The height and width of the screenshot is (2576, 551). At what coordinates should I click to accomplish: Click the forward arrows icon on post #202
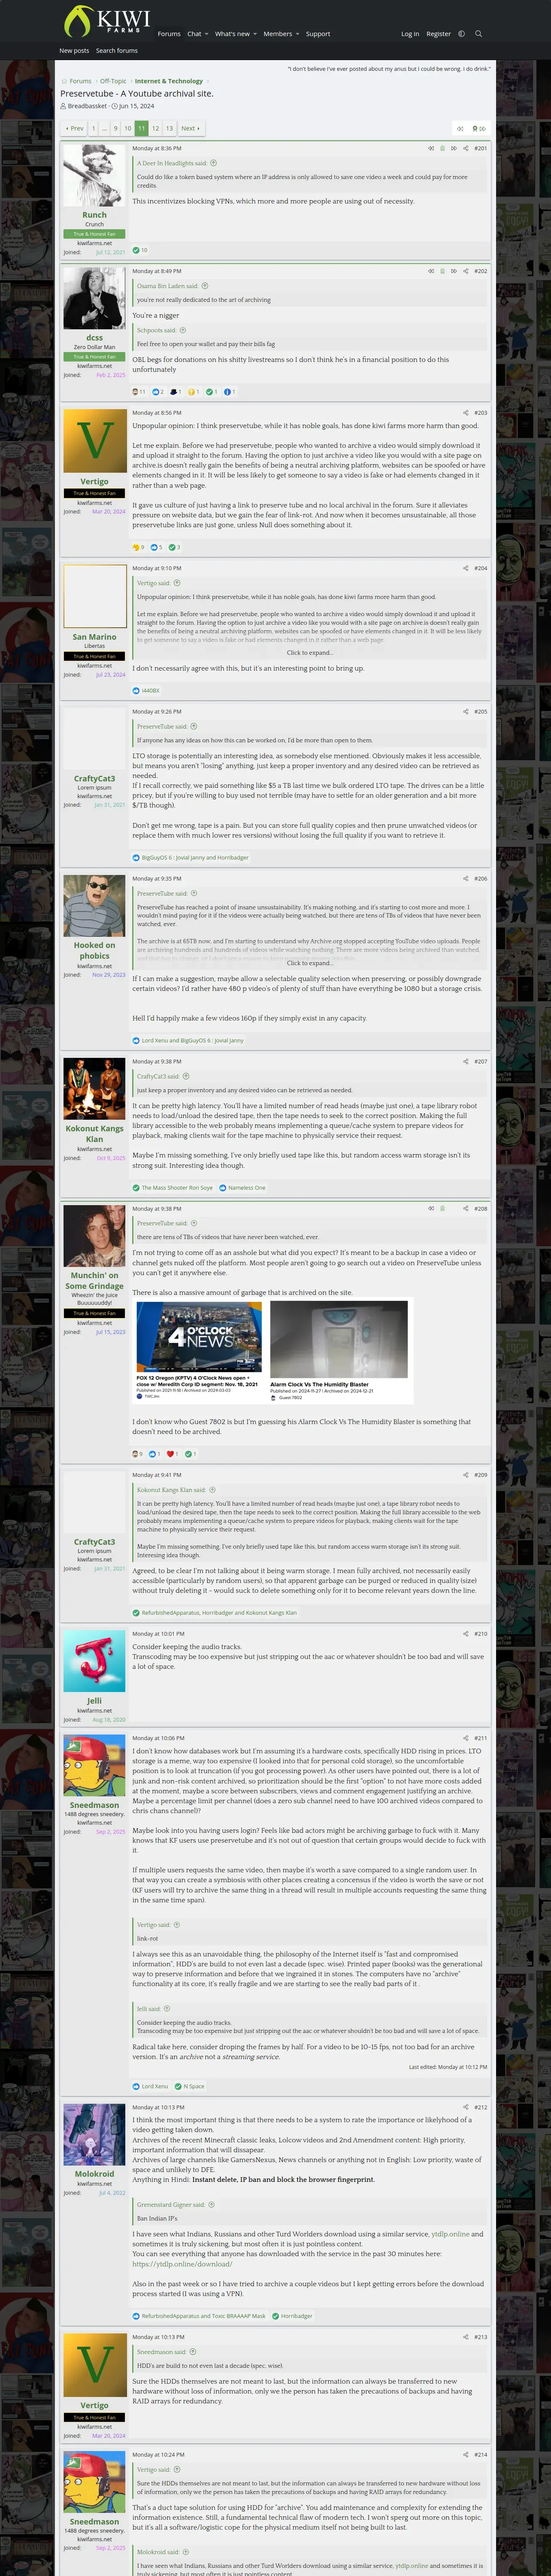coord(454,271)
